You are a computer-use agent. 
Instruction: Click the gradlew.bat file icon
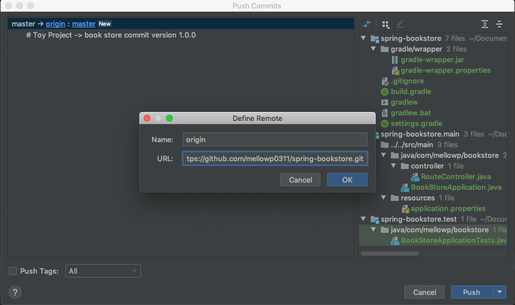pyautogui.click(x=385, y=113)
